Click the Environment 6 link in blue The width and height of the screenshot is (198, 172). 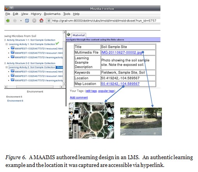[x=15, y=101]
